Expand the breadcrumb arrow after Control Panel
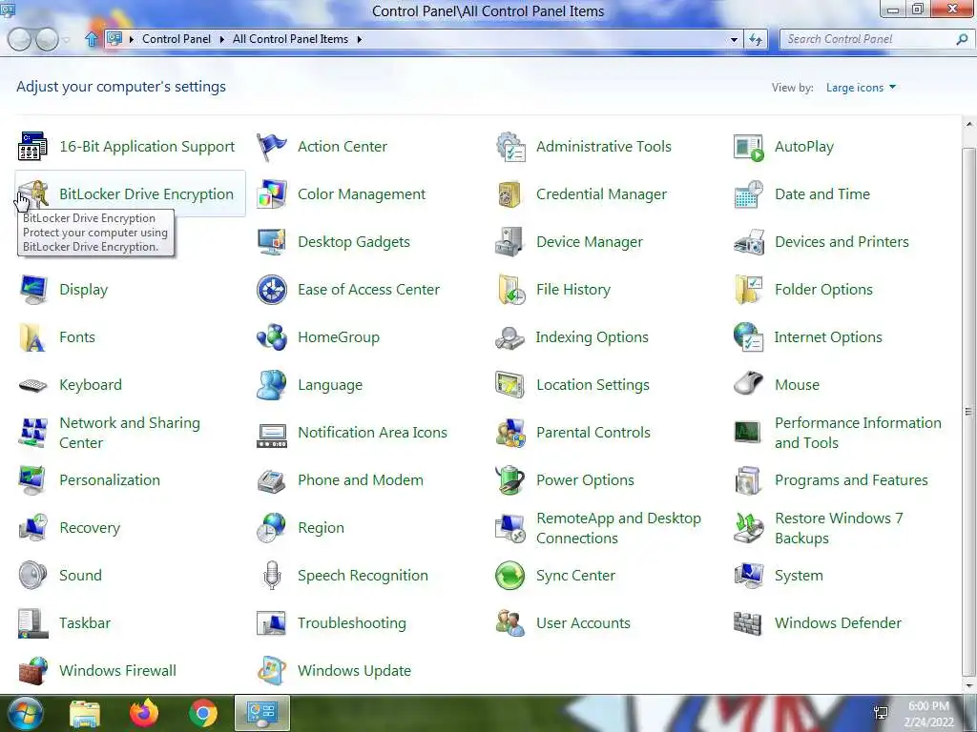The image size is (977, 732). tap(221, 39)
